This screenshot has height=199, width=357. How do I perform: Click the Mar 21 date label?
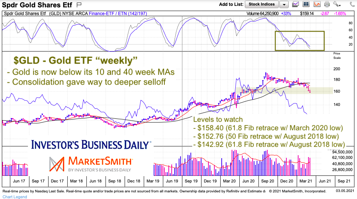306,181
